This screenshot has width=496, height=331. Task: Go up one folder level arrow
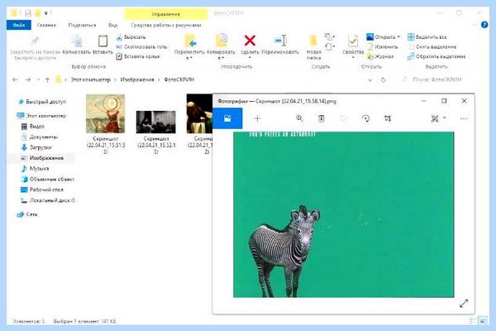pyautogui.click(x=47, y=79)
